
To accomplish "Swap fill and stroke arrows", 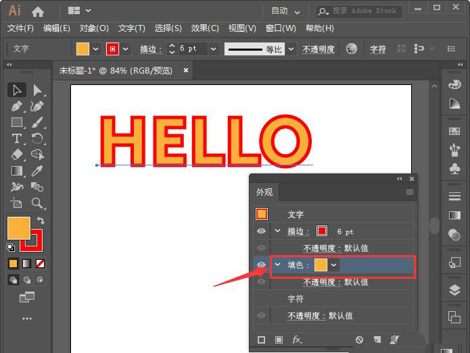I will click(41, 221).
